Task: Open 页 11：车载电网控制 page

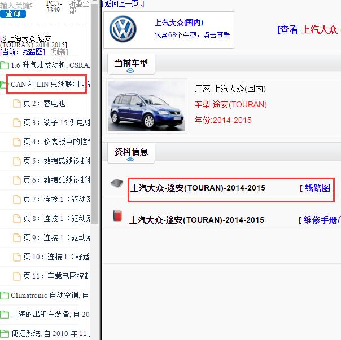Action: pos(56,276)
